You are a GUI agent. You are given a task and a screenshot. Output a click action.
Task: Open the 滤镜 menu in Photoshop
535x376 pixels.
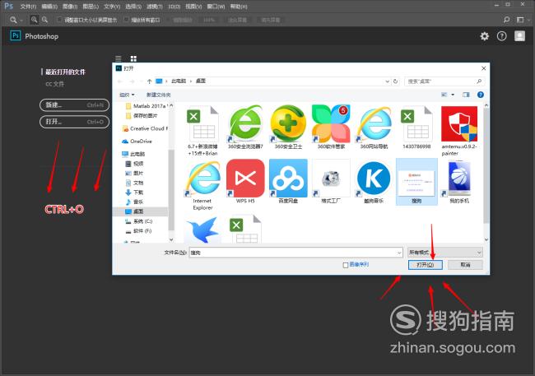coord(154,7)
